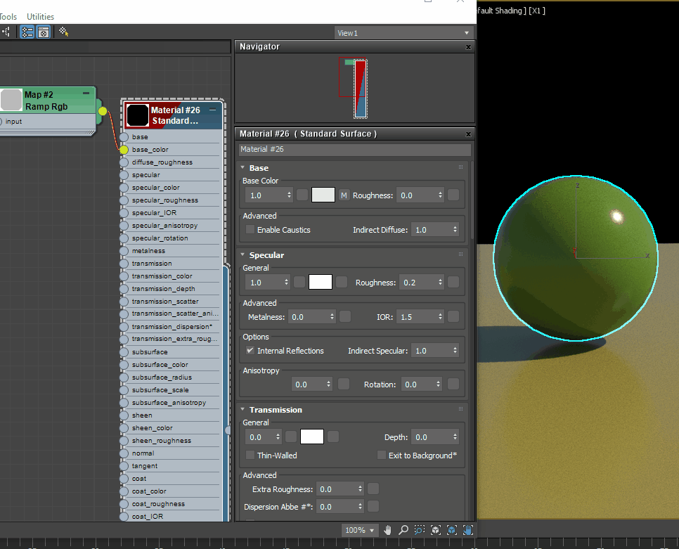679x549 pixels.
Task: Toggle Show Shaded Material in Viewport icon
Action: point(43,32)
